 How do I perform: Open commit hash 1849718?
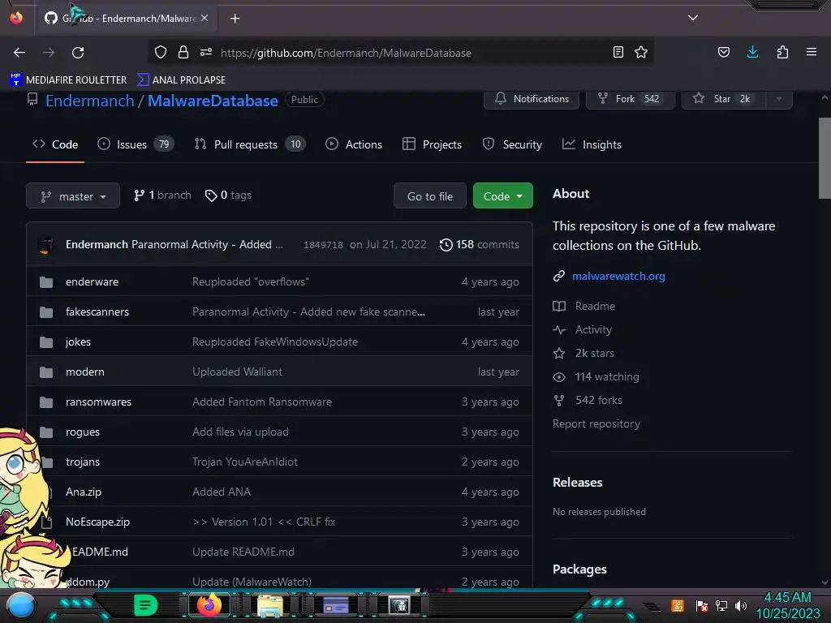323,245
